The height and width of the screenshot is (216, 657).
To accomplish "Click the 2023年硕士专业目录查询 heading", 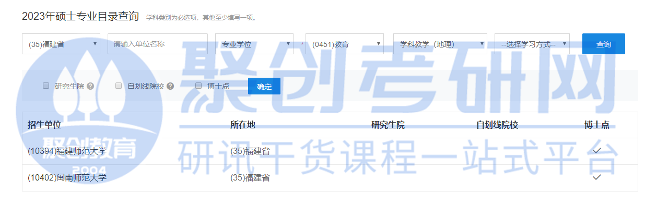I will point(80,16).
